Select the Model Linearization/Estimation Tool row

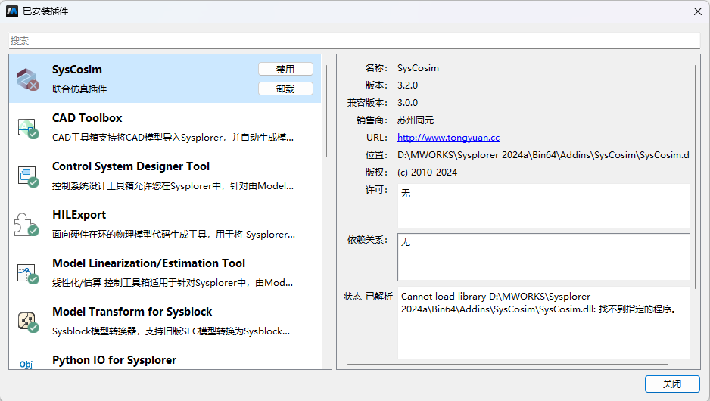(165, 273)
